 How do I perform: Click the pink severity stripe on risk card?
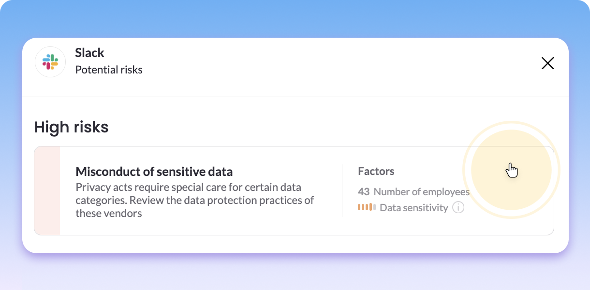tap(47, 190)
